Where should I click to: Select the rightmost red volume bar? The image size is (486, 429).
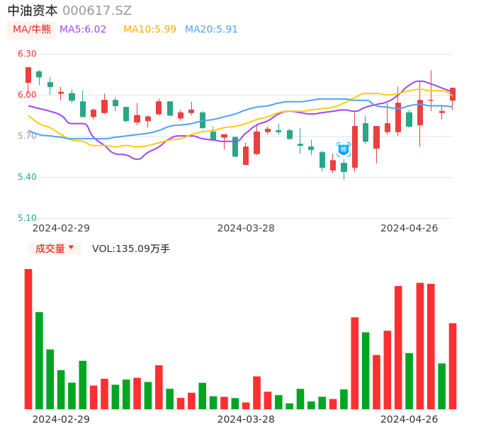tap(453, 365)
